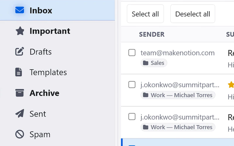Screen dimensions: 234x146
Task: Click sender address on third j.okonkwo email
Action: pyautogui.click(x=180, y=117)
